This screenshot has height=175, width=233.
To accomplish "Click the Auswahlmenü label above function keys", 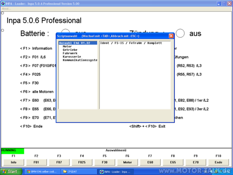I will click(116, 150).
